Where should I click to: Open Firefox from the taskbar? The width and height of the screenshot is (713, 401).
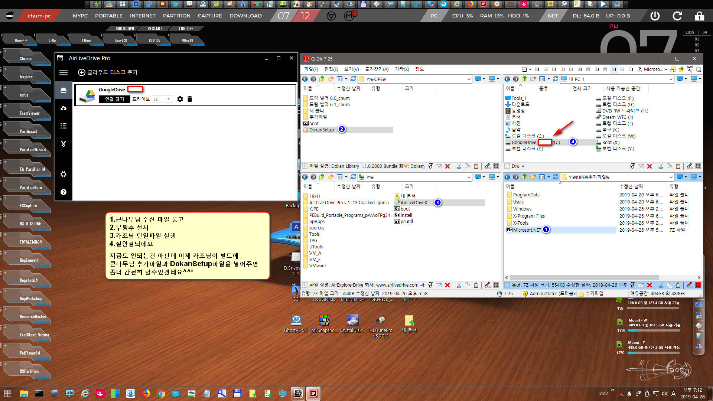click(146, 394)
